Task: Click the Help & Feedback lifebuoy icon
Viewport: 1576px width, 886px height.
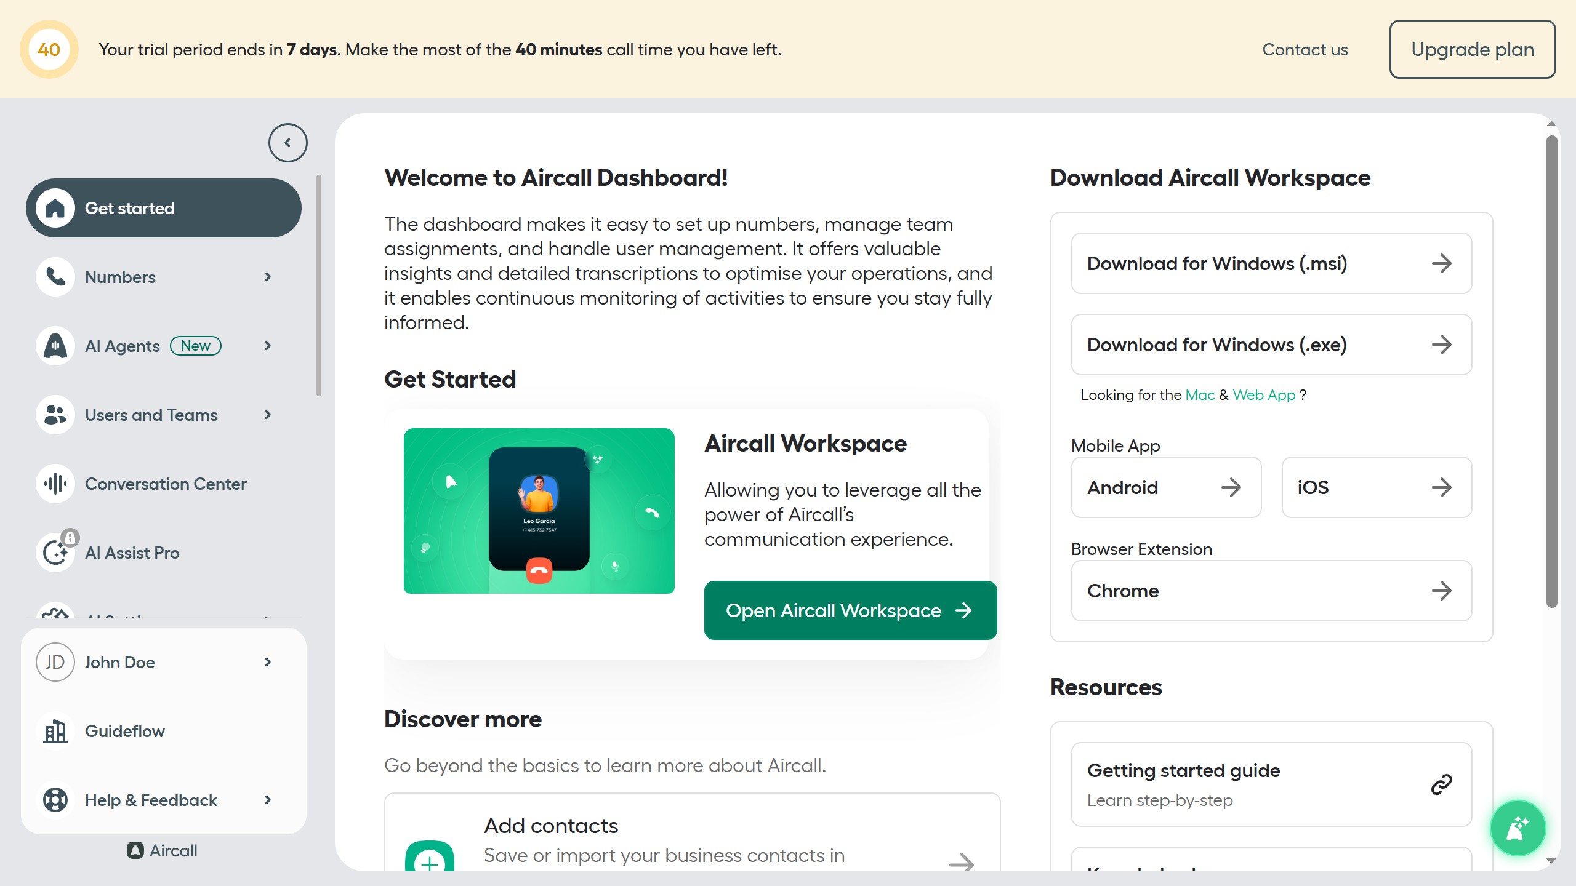Action: click(55, 800)
